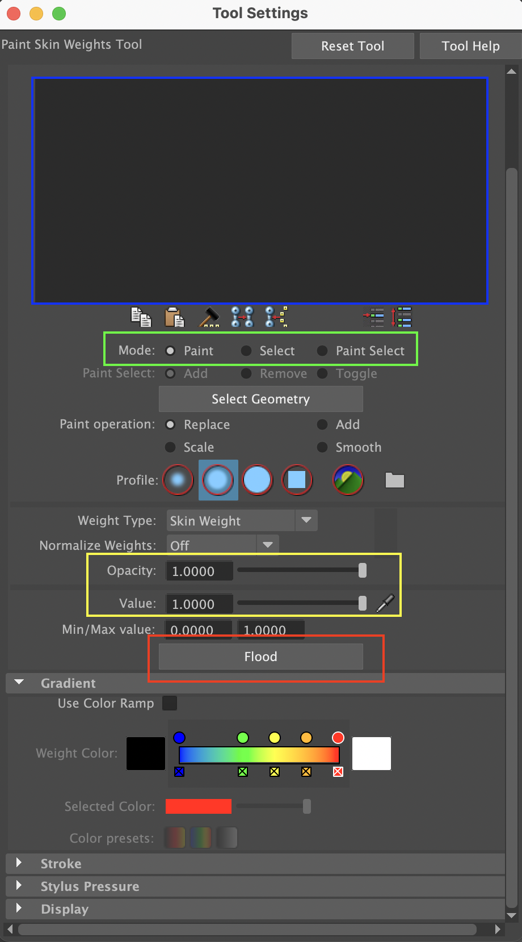Click the Opacity value field

click(x=199, y=571)
